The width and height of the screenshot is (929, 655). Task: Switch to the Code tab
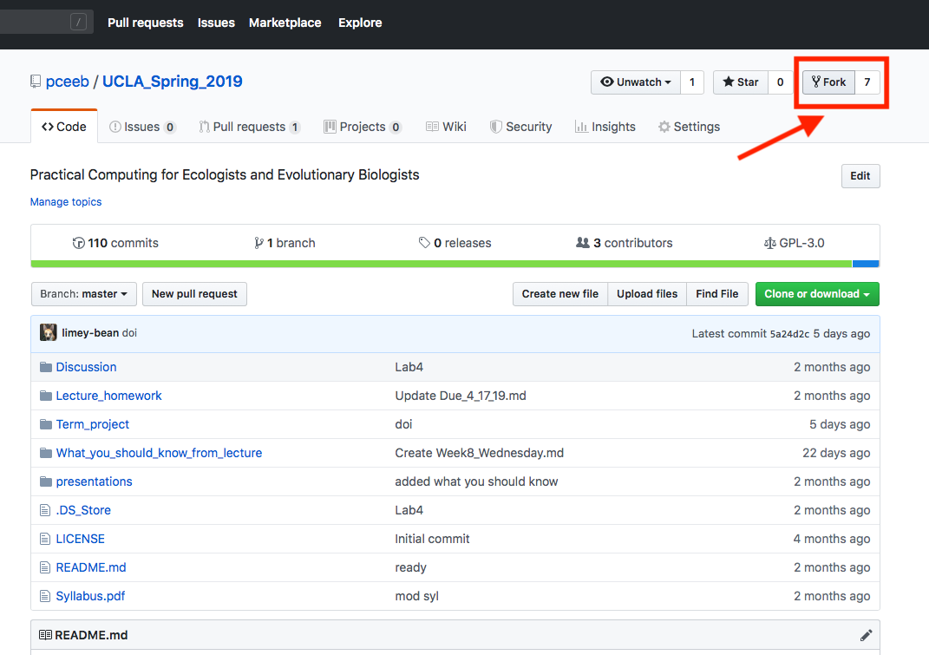pos(64,127)
